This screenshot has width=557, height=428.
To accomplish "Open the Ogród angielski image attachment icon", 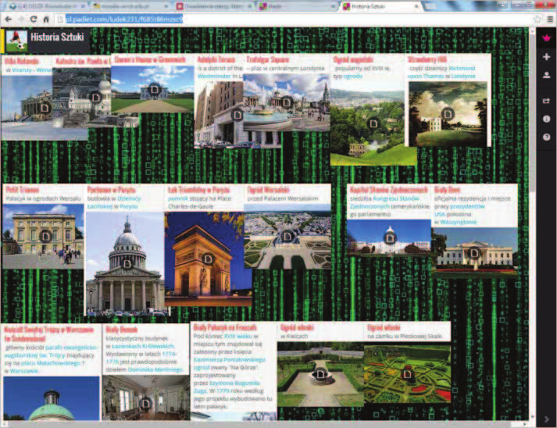I will (373, 123).
